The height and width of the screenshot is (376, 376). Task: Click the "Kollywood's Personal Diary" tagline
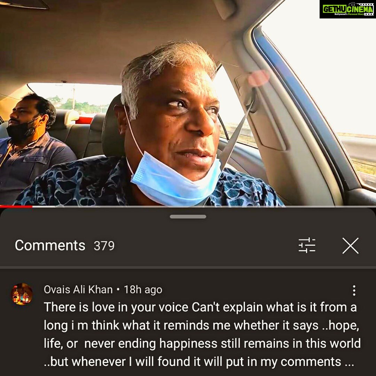(349, 14)
